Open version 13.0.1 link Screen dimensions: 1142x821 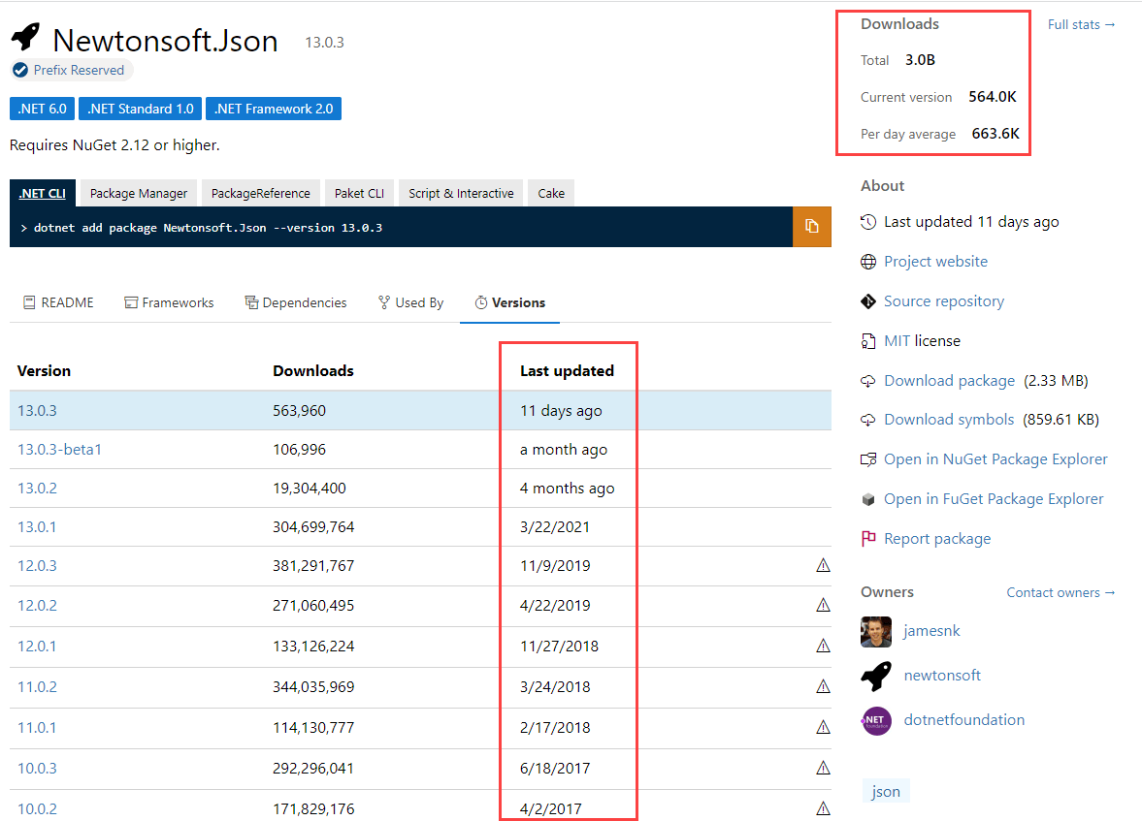(37, 527)
